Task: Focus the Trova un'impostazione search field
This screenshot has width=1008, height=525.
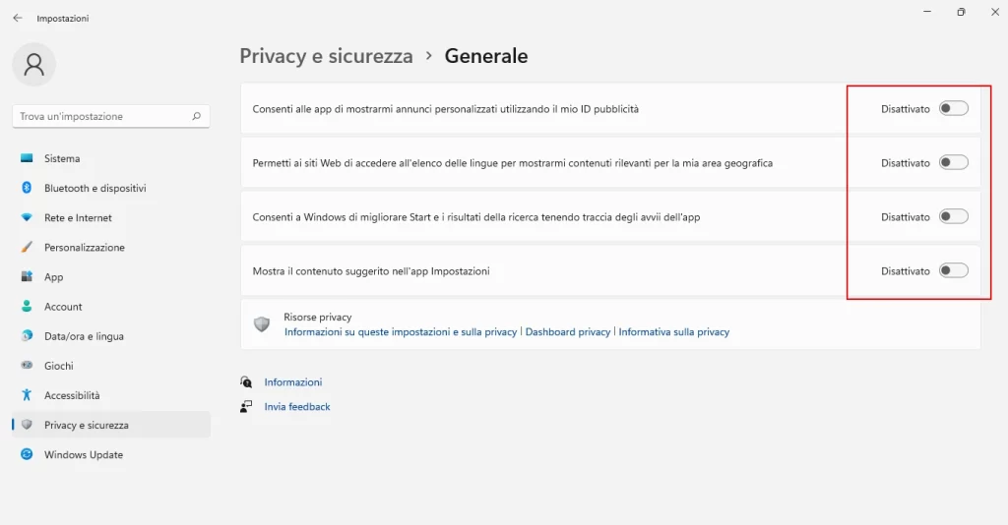Action: pyautogui.click(x=111, y=116)
